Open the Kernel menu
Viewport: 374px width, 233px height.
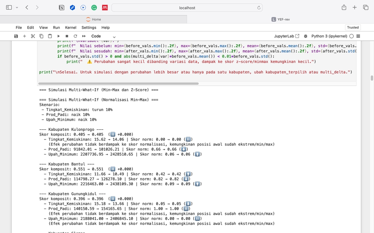pyautogui.click(x=71, y=28)
